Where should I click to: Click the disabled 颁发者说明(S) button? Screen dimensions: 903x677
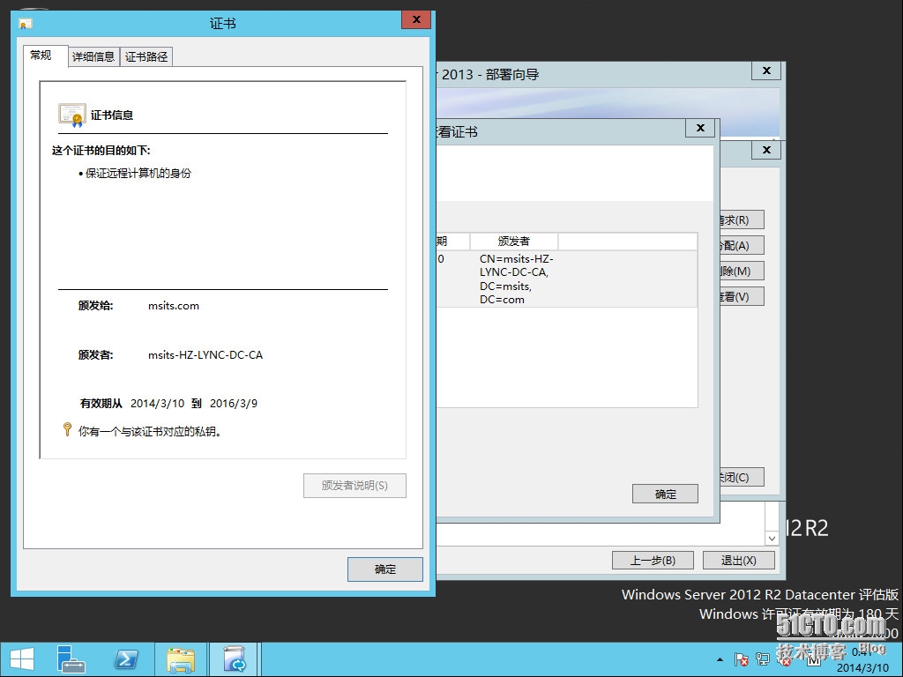[354, 486]
